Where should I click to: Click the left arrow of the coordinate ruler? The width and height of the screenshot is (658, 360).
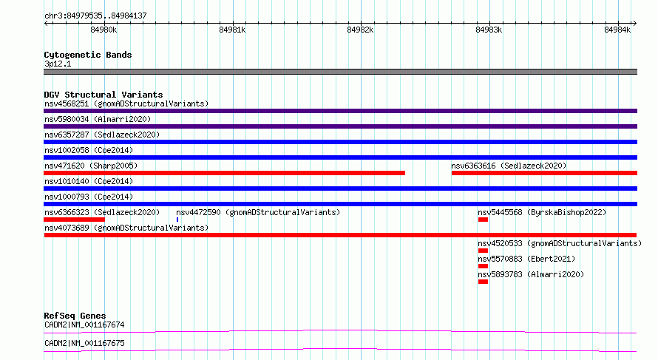pos(46,23)
